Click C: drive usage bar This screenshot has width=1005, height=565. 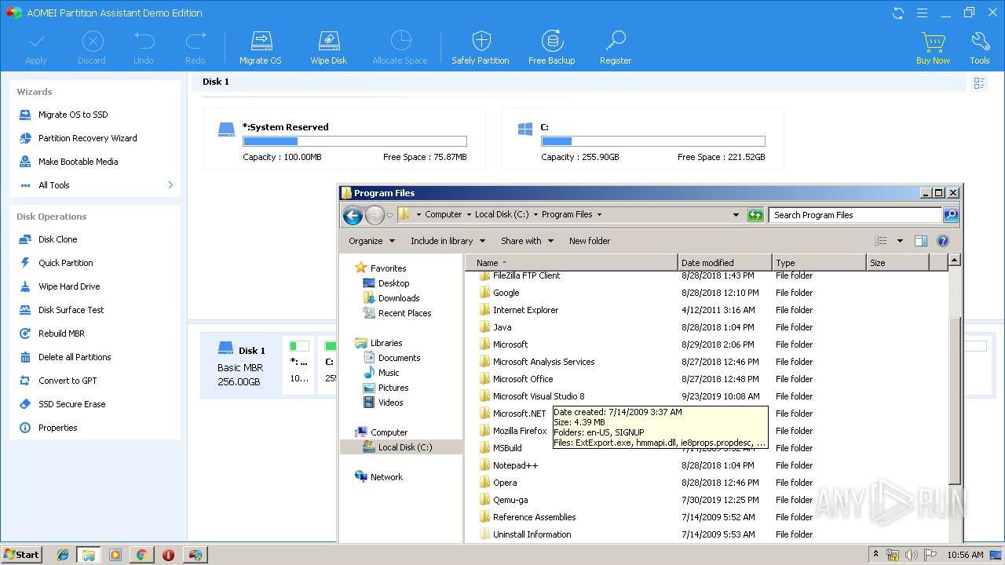[653, 141]
